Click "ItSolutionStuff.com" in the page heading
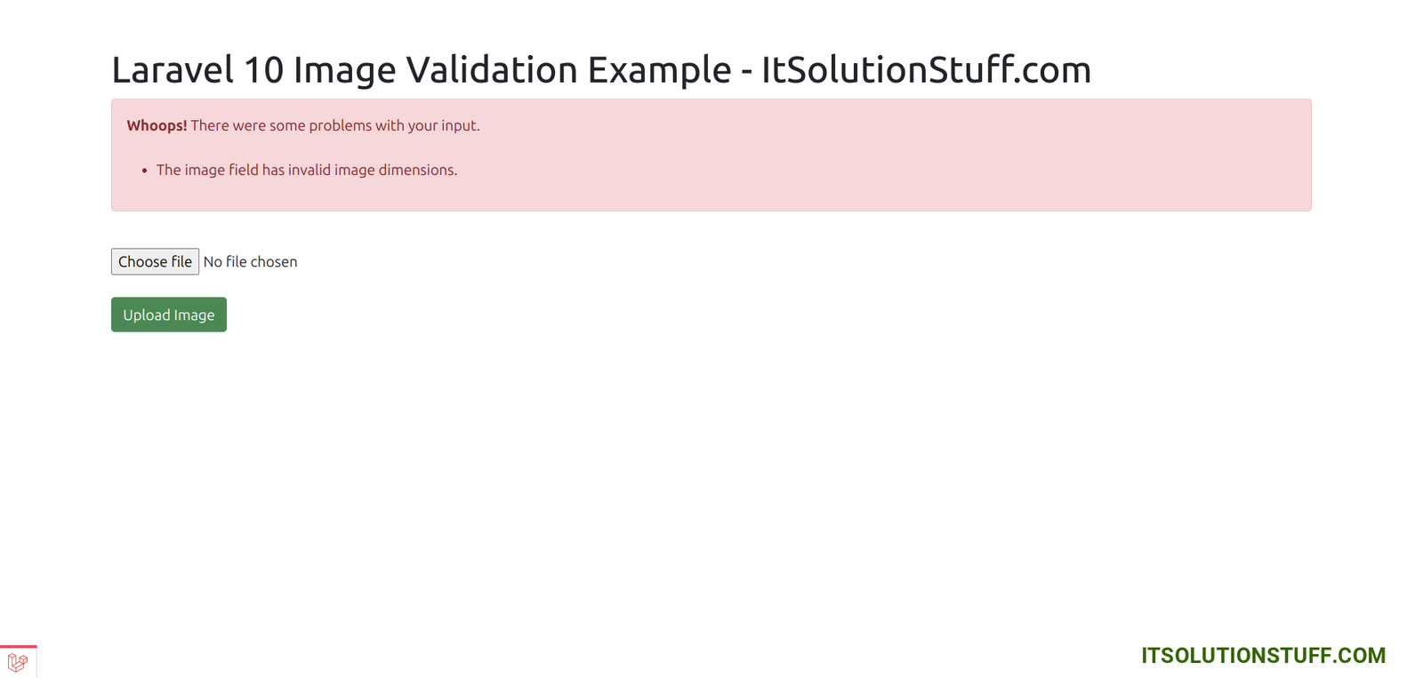 tap(926, 69)
